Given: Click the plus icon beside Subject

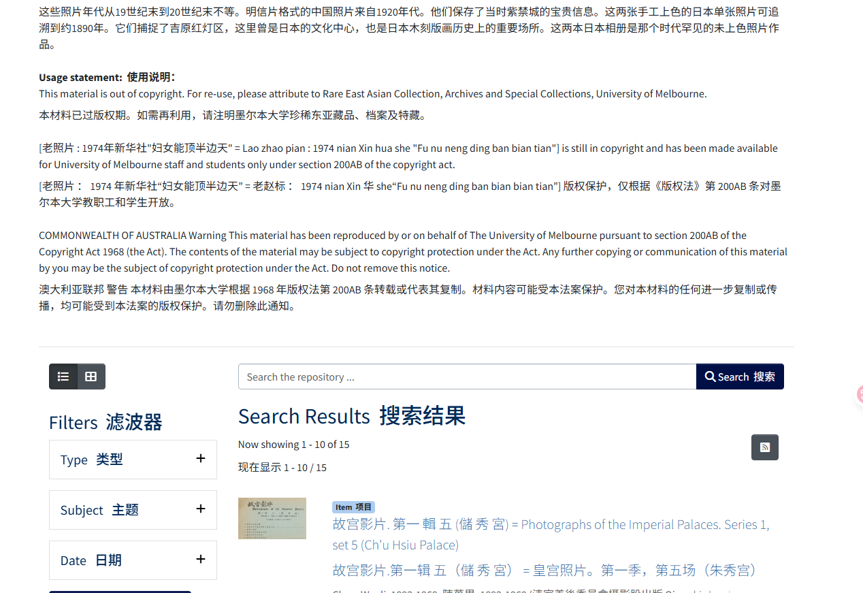Looking at the screenshot, I should pos(201,509).
